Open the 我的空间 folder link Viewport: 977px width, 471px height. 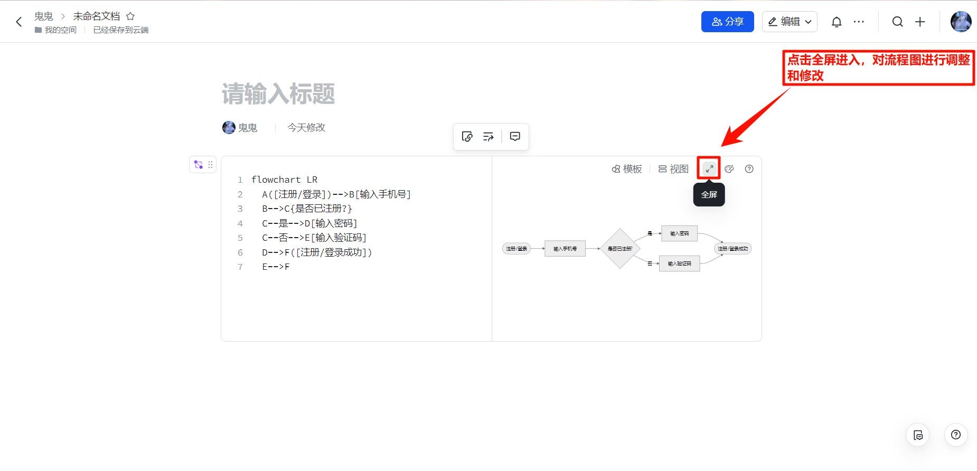pos(60,30)
